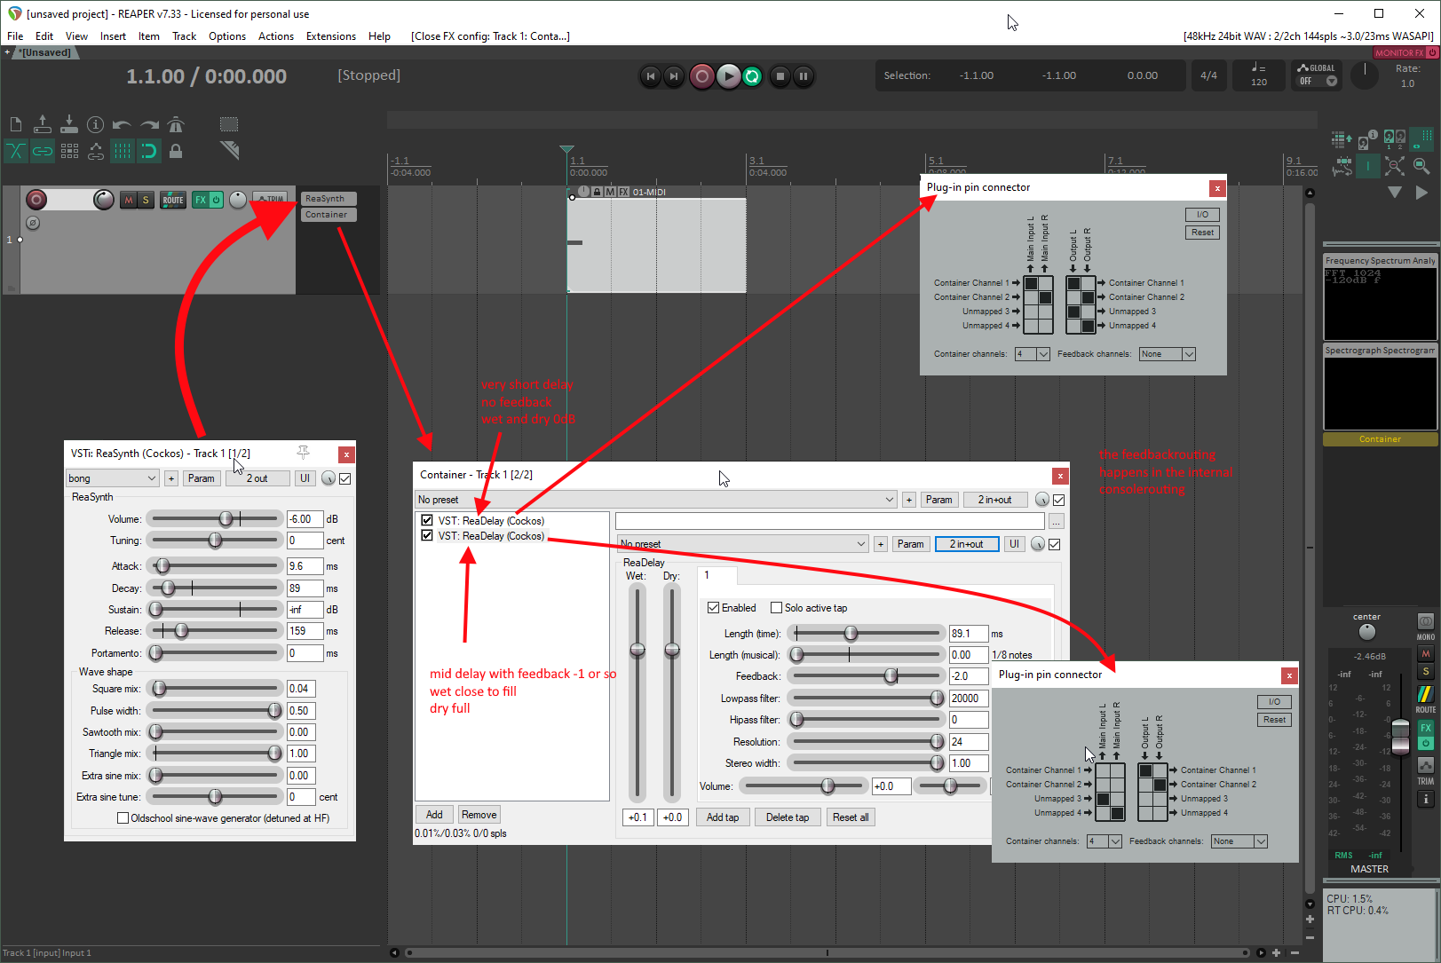The image size is (1441, 963).
Task: Click the Redo arrow icon
Action: (149, 124)
